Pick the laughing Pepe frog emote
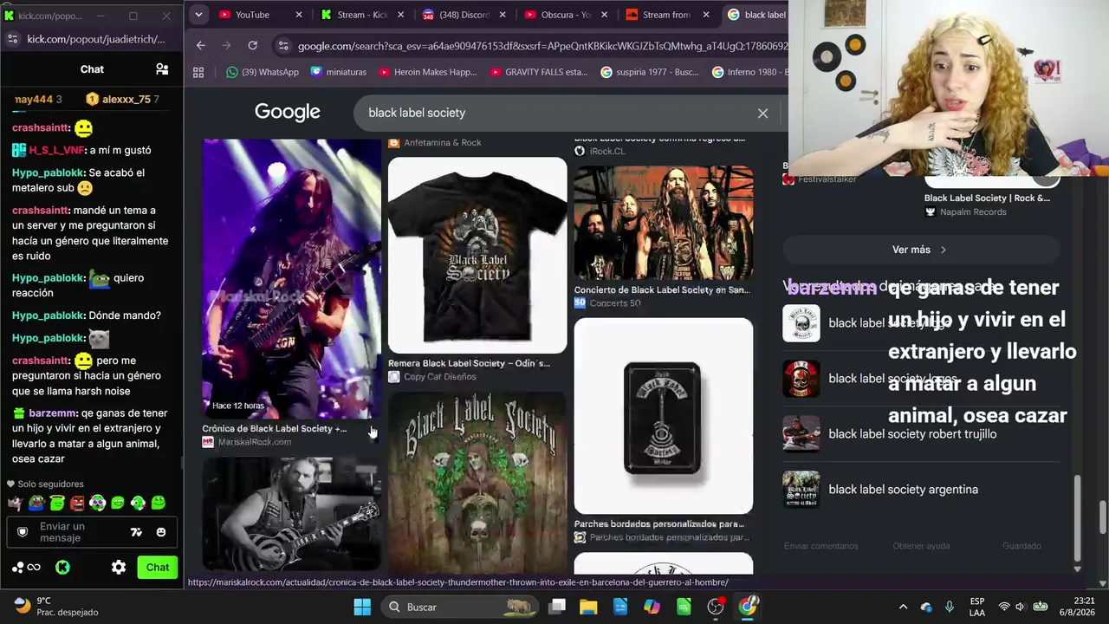The image size is (1109, 624). click(36, 503)
